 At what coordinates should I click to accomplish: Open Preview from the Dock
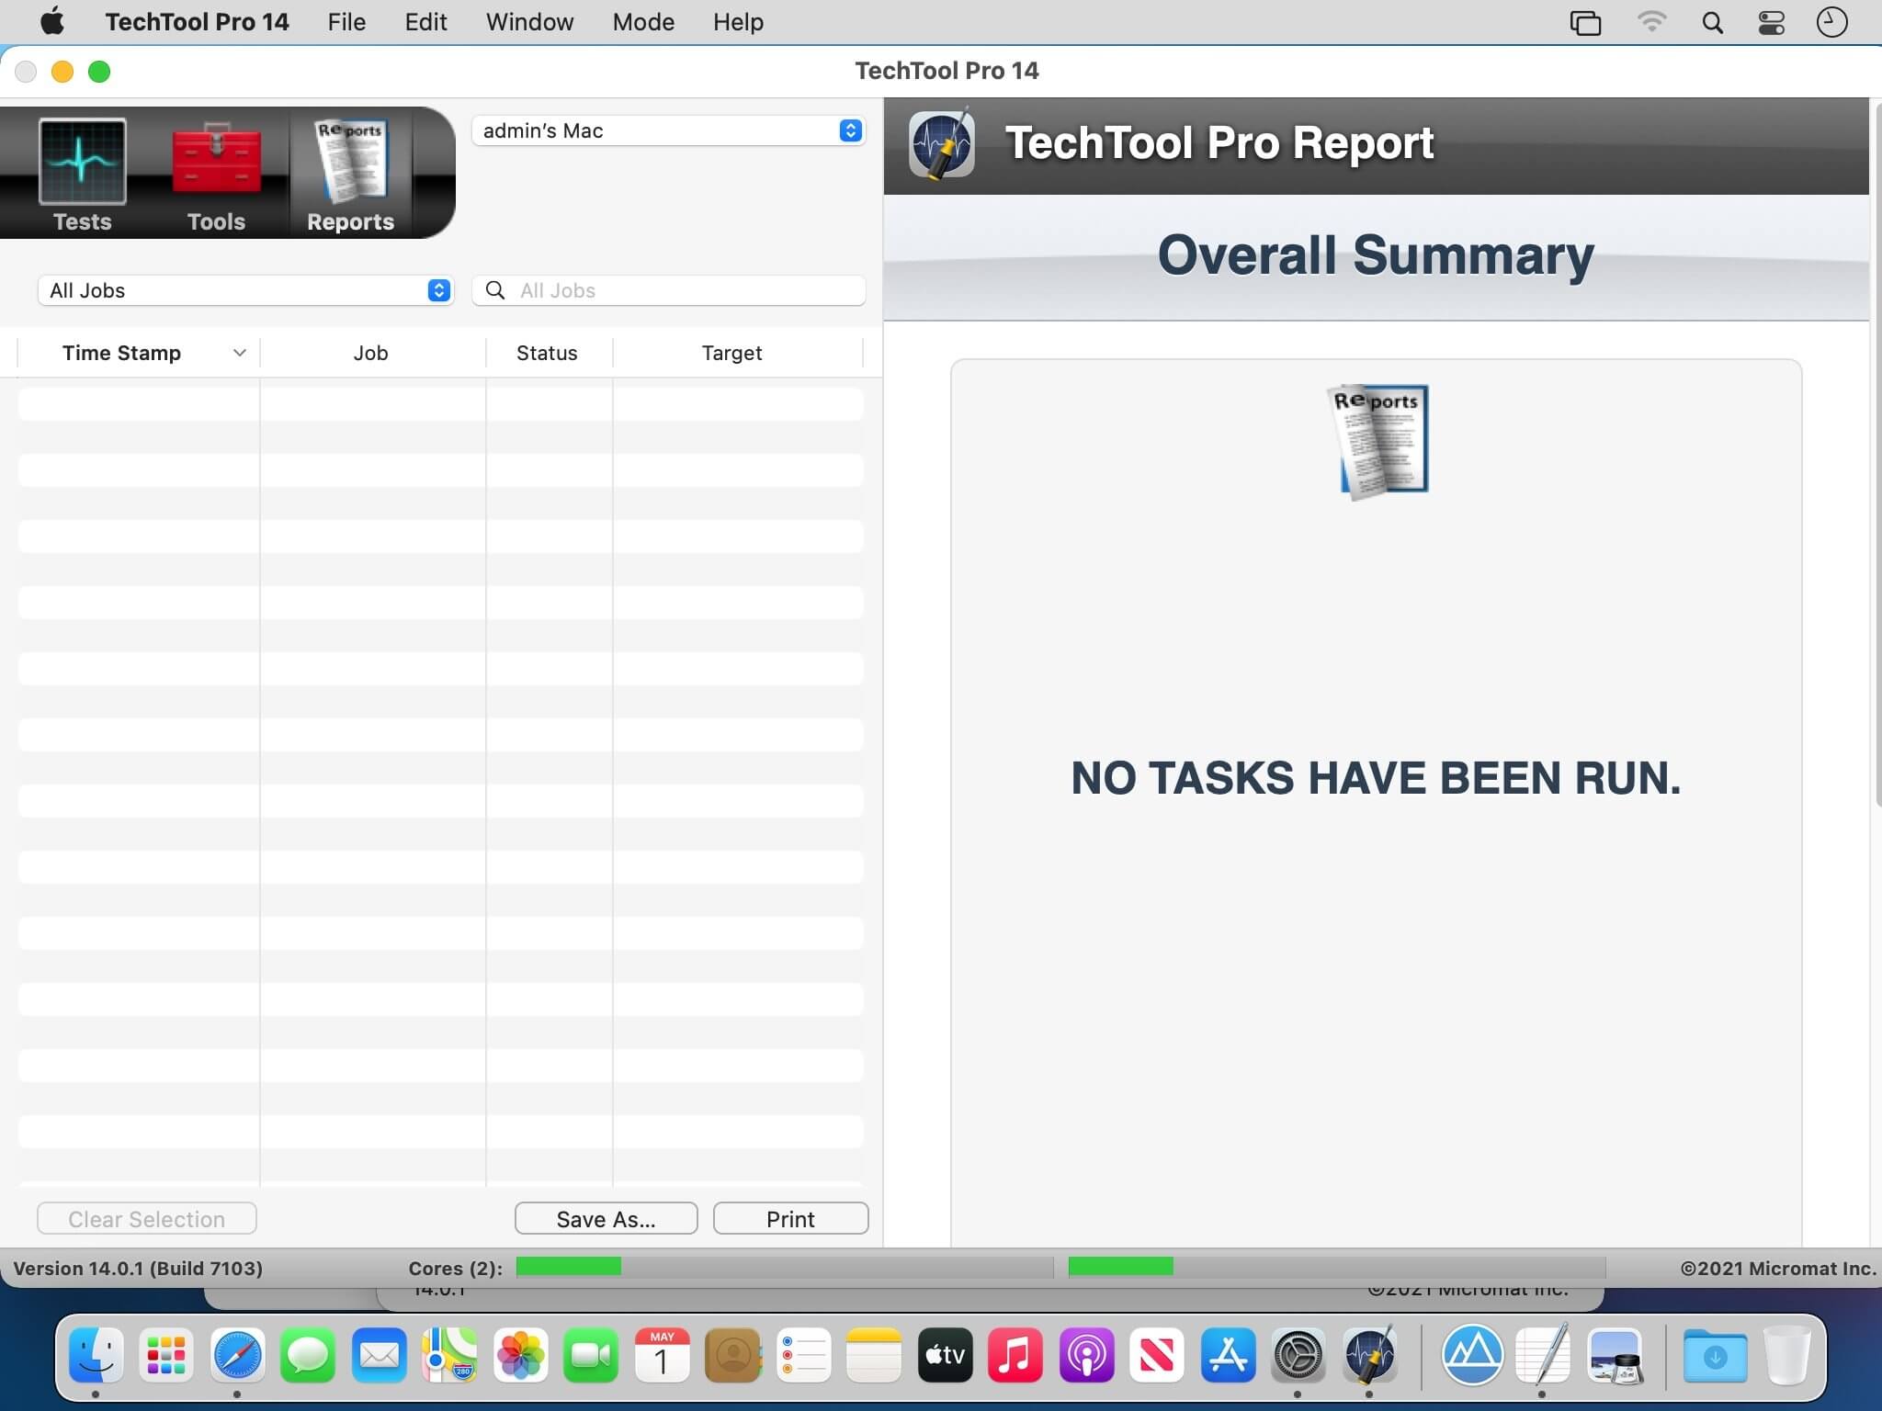(x=1615, y=1355)
